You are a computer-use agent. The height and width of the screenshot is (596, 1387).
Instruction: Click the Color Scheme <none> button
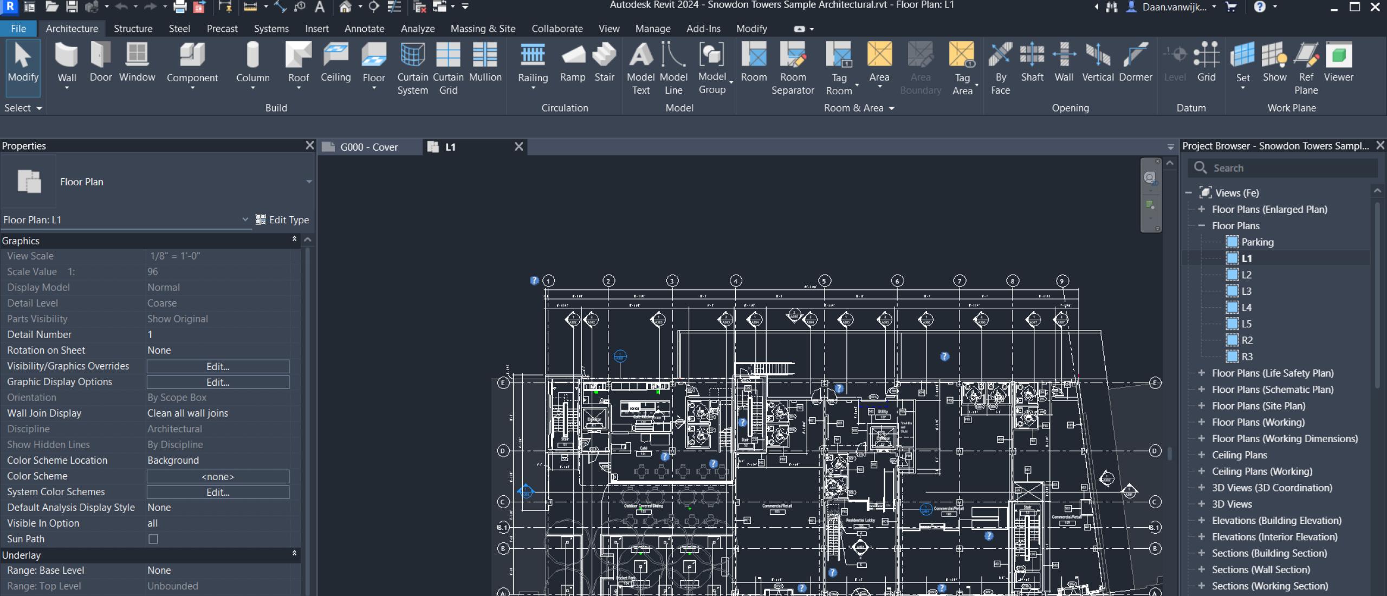pos(218,476)
